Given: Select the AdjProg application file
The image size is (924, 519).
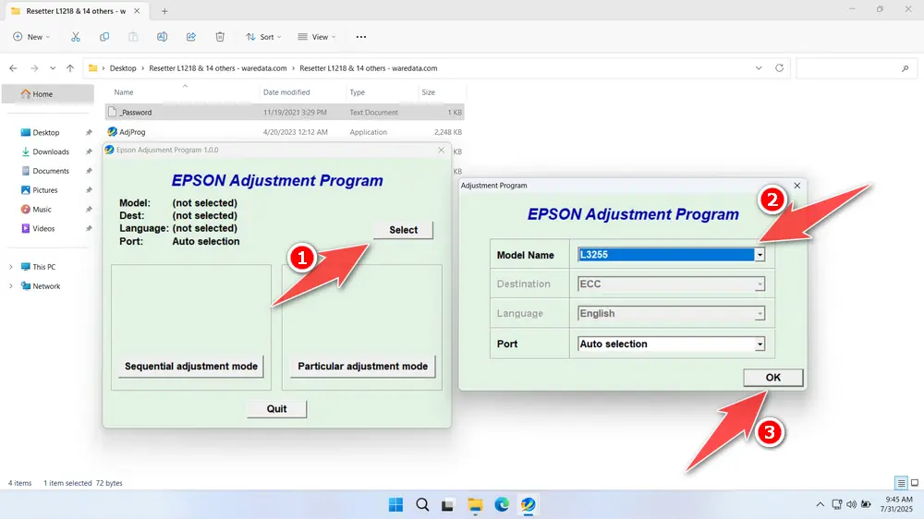Looking at the screenshot, I should [x=285, y=132].
